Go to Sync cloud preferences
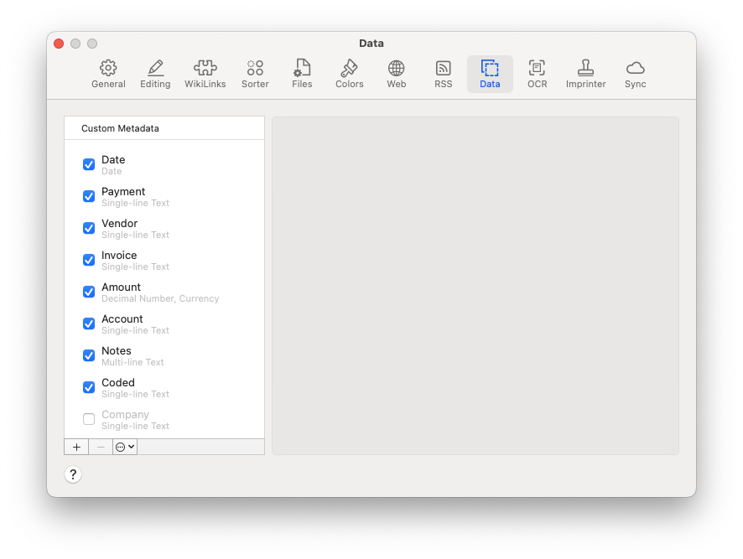The image size is (743, 559). coord(635,74)
